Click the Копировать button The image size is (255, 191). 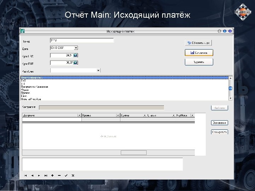pyautogui.click(x=220, y=132)
